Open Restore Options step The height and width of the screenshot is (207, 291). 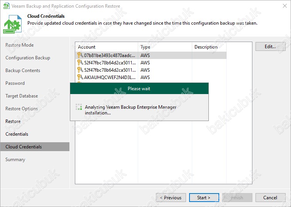point(22,109)
